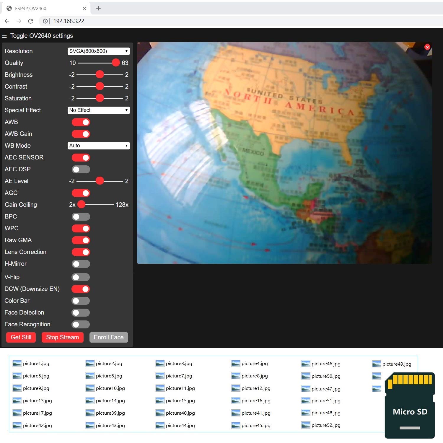
Task: Select the ESP32 OV2460 browser tab
Action: [x=44, y=8]
